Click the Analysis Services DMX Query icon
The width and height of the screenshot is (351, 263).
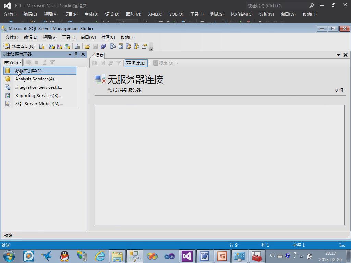pos(60,46)
